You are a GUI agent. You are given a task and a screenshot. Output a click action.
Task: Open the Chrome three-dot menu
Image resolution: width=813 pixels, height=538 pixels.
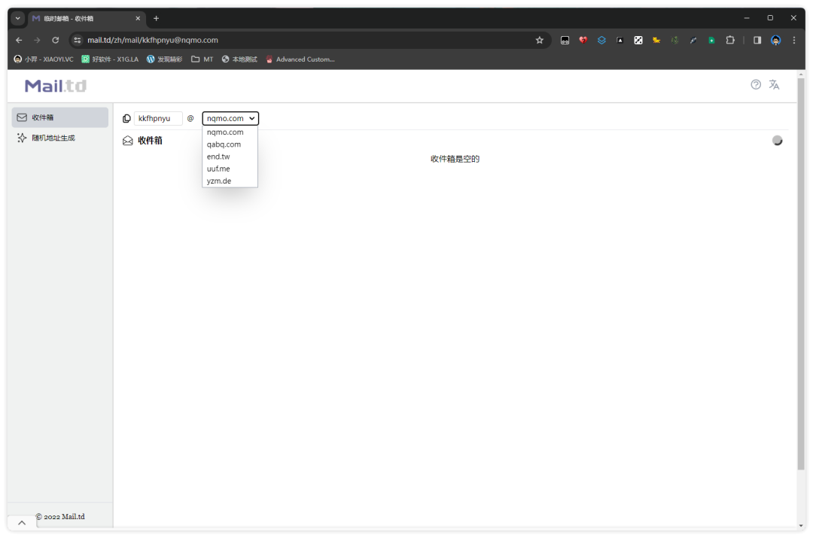pyautogui.click(x=794, y=40)
